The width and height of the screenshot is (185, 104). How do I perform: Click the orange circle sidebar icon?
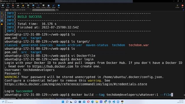tap(2, 24)
